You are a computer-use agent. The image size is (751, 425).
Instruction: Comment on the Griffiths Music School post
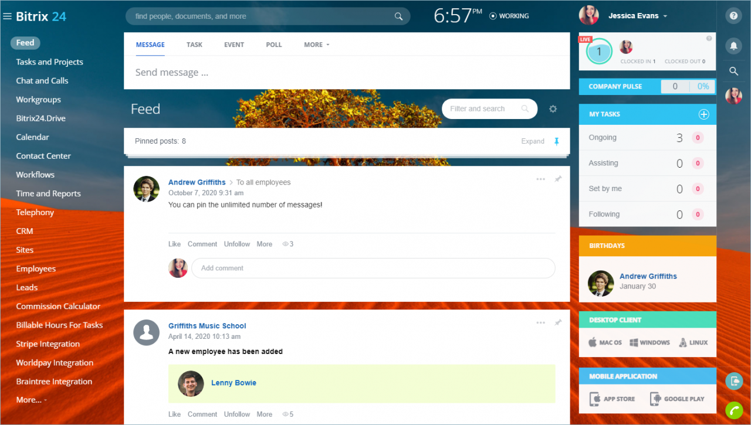[x=202, y=414]
